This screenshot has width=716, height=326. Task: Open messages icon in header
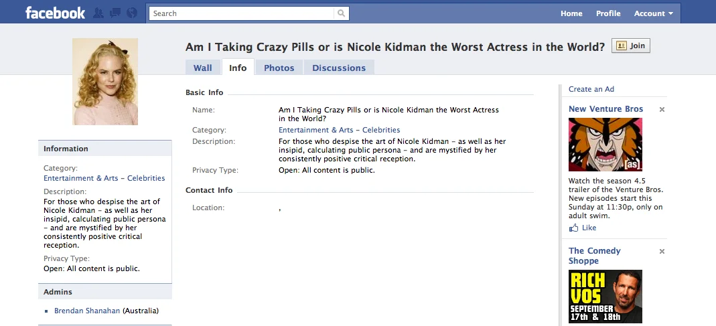click(115, 13)
